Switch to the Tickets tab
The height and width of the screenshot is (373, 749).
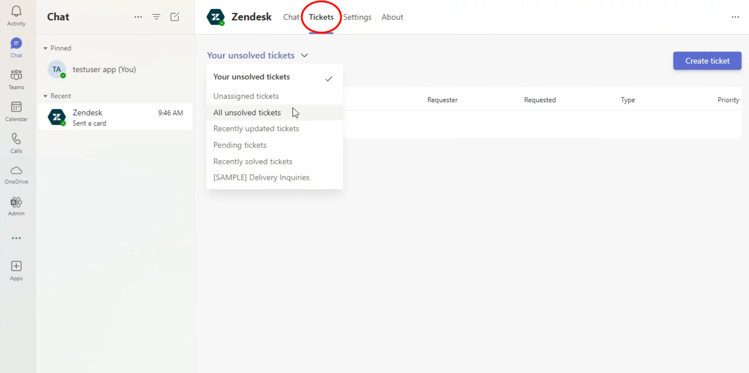pyautogui.click(x=321, y=17)
